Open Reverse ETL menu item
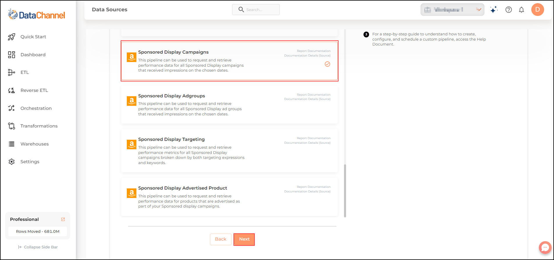 [34, 90]
